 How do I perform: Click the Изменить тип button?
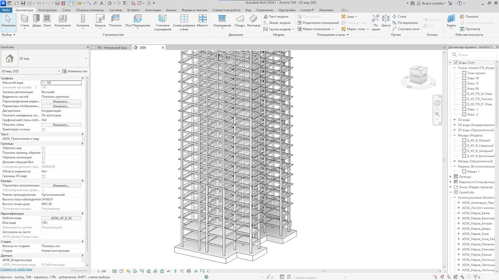coord(75,71)
